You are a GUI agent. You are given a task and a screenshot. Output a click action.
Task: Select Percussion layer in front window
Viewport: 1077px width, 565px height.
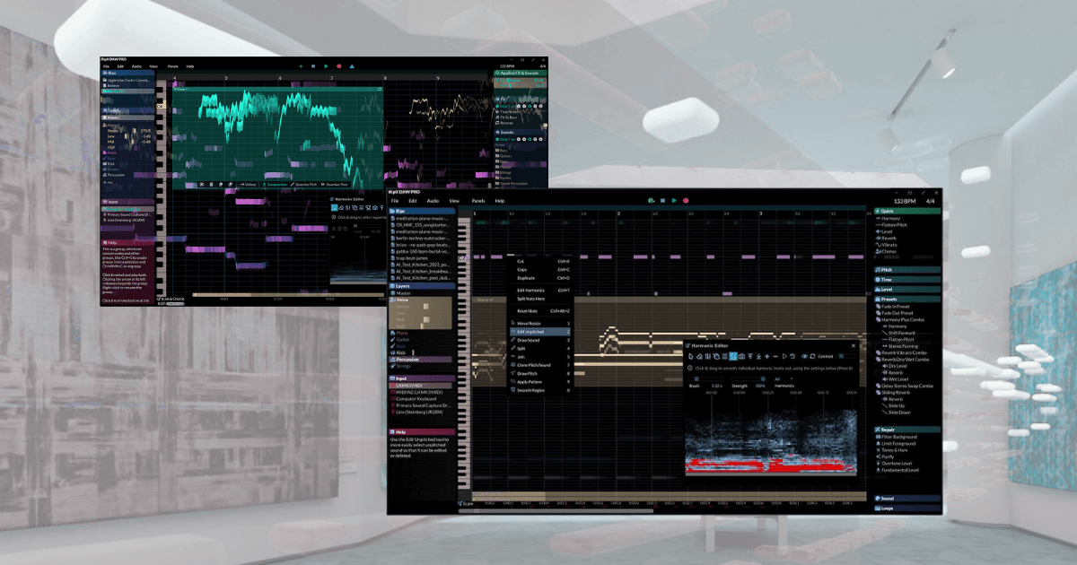point(422,359)
